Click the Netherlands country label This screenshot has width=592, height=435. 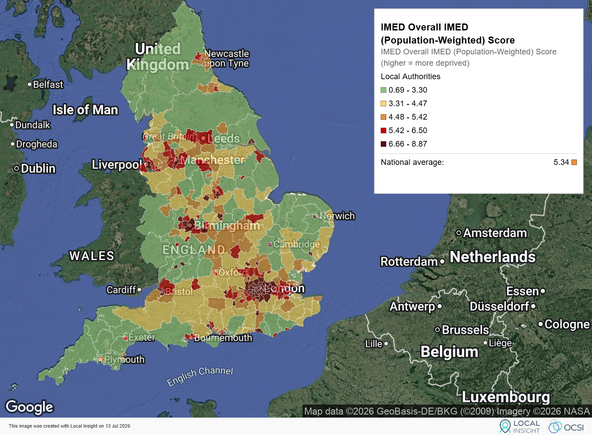[493, 257]
